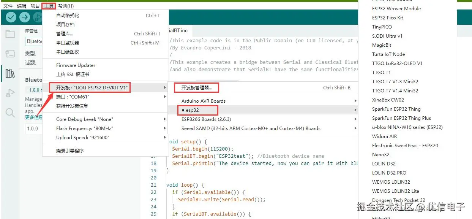
Task: Select Firmware Updater menu entry
Action: 105,65
